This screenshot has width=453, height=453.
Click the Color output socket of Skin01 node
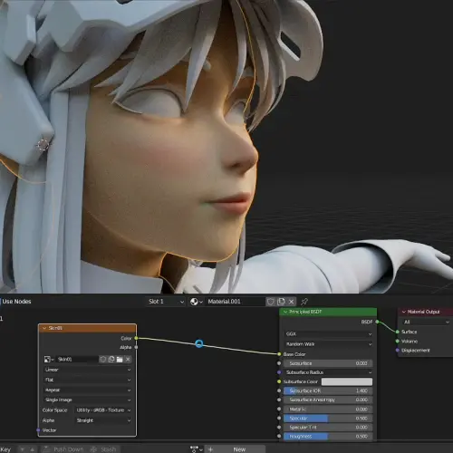[x=136, y=338]
